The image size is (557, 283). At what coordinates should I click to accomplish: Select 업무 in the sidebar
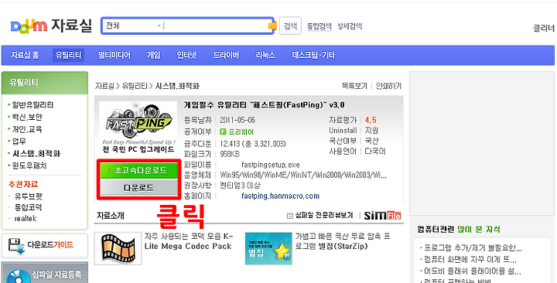coord(19,141)
